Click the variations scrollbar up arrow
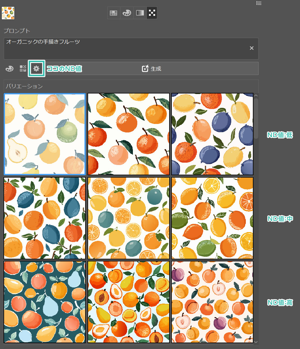Image resolution: width=300 pixels, height=349 pixels. click(x=256, y=96)
